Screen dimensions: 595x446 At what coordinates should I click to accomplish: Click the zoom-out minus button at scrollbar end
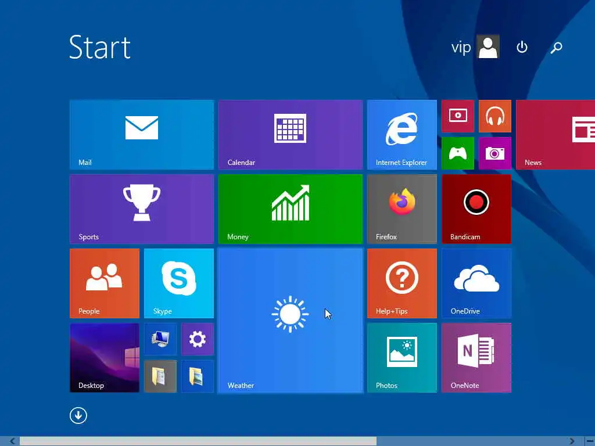(590, 441)
